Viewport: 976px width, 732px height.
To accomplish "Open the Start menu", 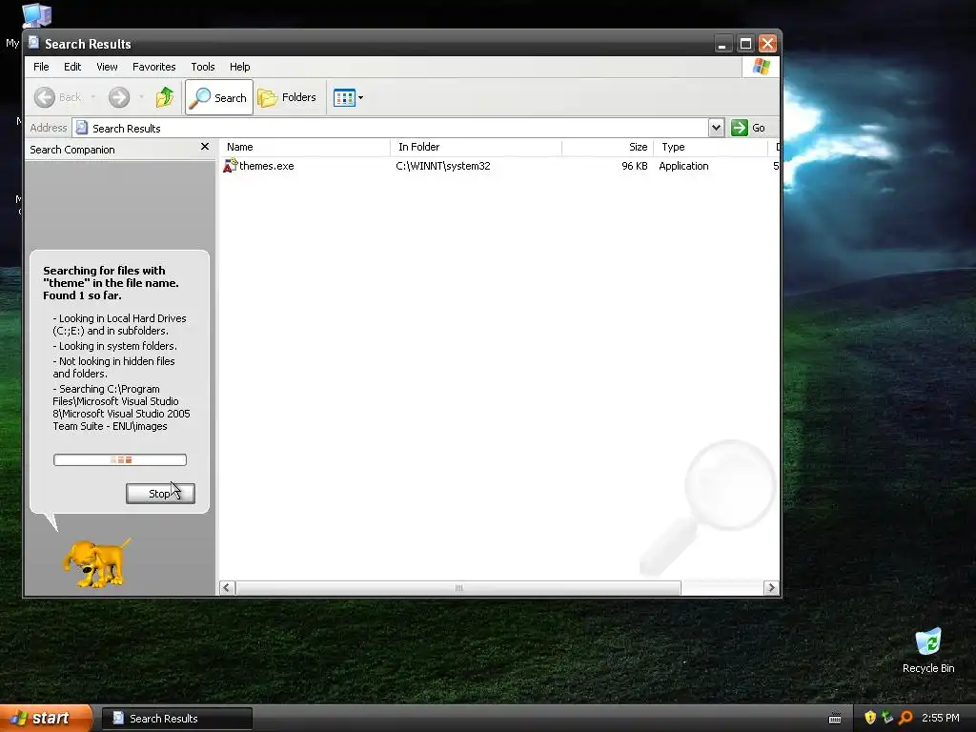I will coord(46,718).
